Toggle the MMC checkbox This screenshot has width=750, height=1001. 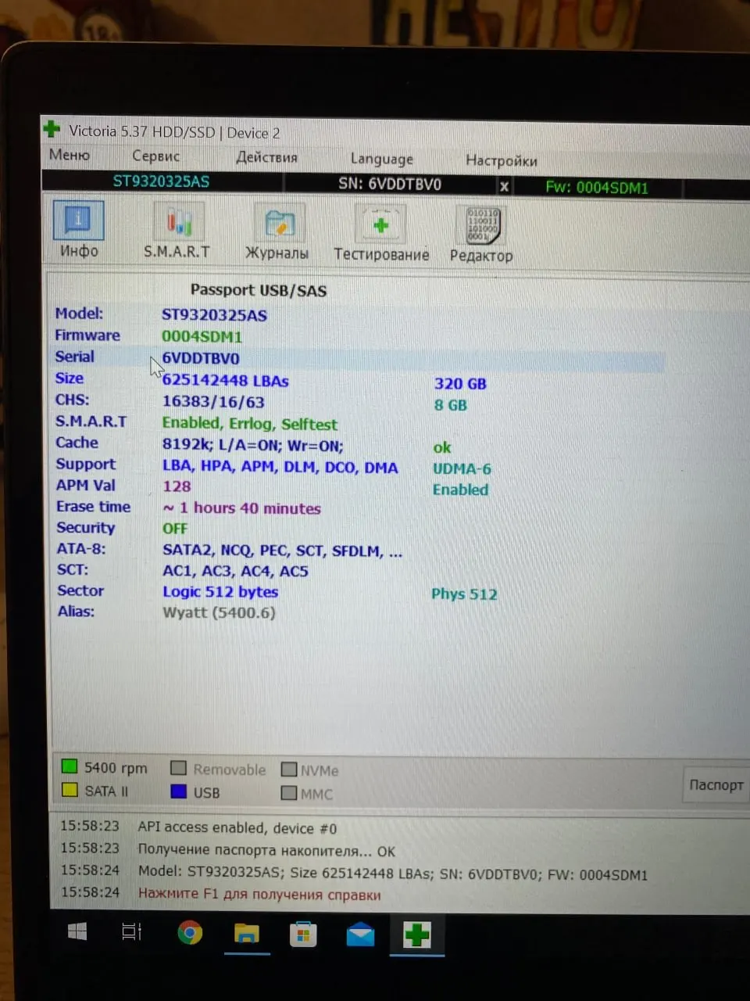pos(289,793)
